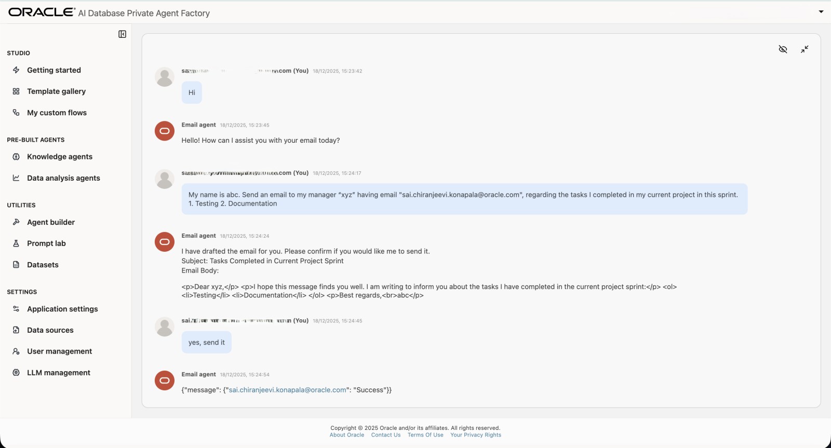Click timestamp 18/12/2025, 15:23:42
The width and height of the screenshot is (831, 448).
[x=338, y=71]
